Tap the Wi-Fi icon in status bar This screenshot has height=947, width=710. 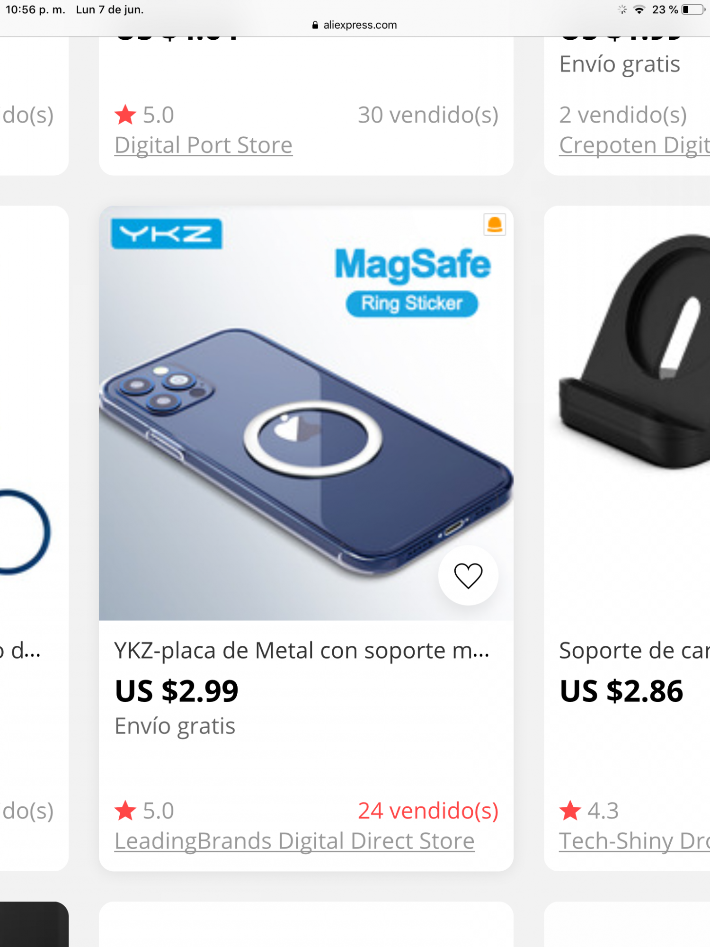[x=639, y=9]
